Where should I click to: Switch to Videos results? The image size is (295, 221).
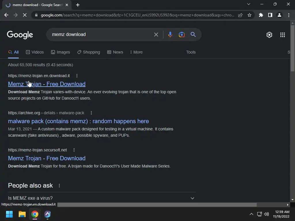tap(35, 52)
